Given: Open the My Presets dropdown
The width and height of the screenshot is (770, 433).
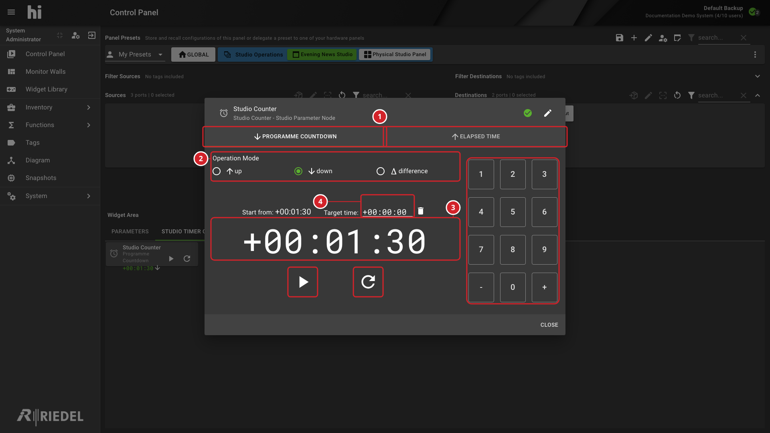Looking at the screenshot, I should click(135, 55).
